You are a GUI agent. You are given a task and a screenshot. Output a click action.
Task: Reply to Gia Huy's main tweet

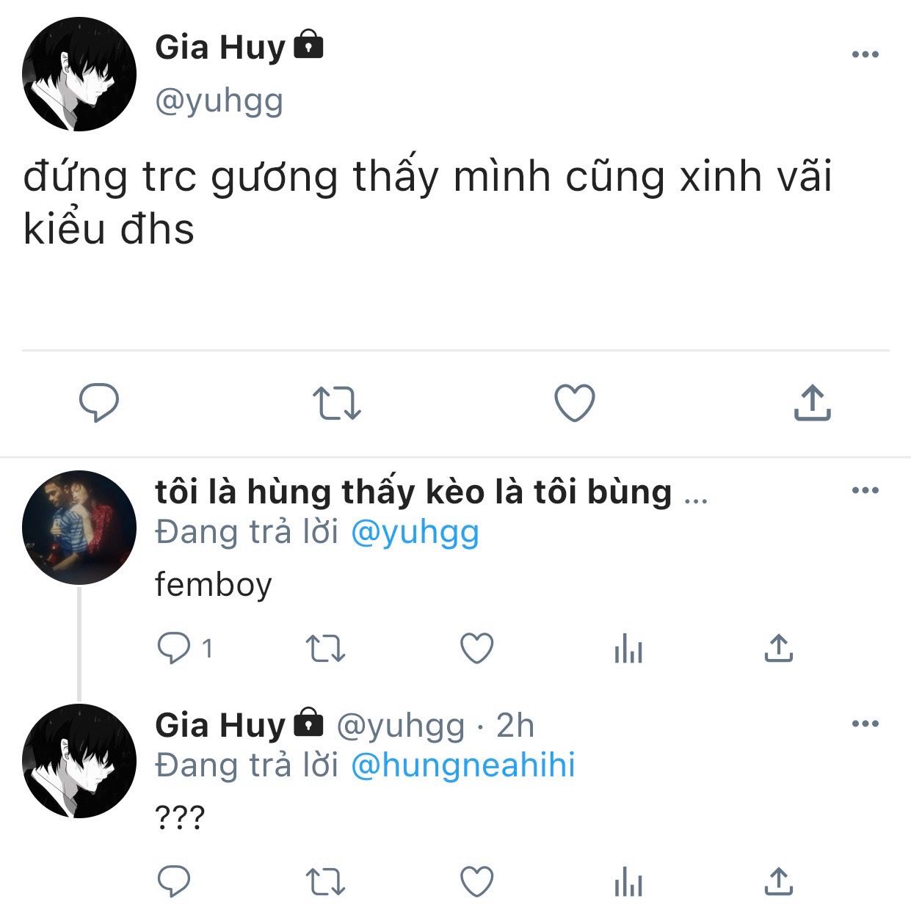(x=98, y=403)
